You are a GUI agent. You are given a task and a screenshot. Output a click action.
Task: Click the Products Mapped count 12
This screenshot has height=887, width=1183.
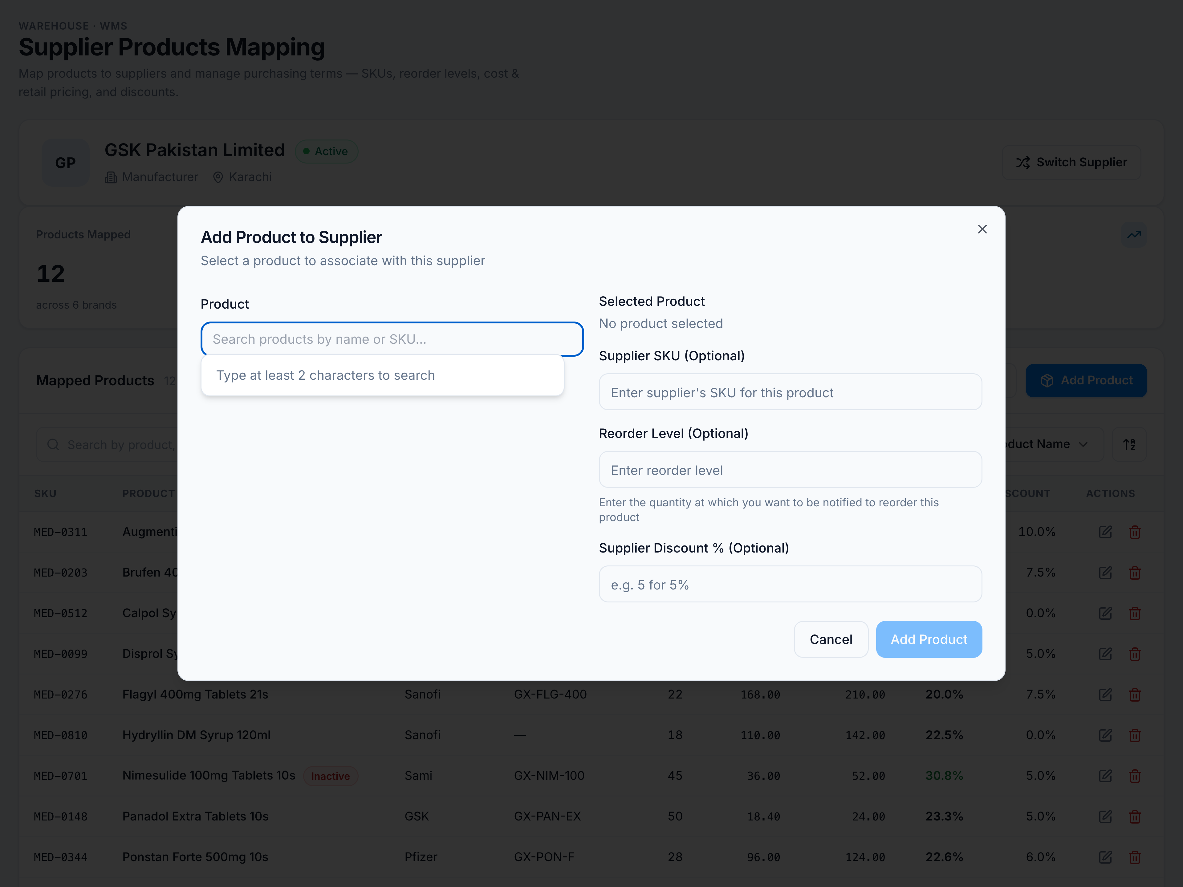pyautogui.click(x=50, y=274)
